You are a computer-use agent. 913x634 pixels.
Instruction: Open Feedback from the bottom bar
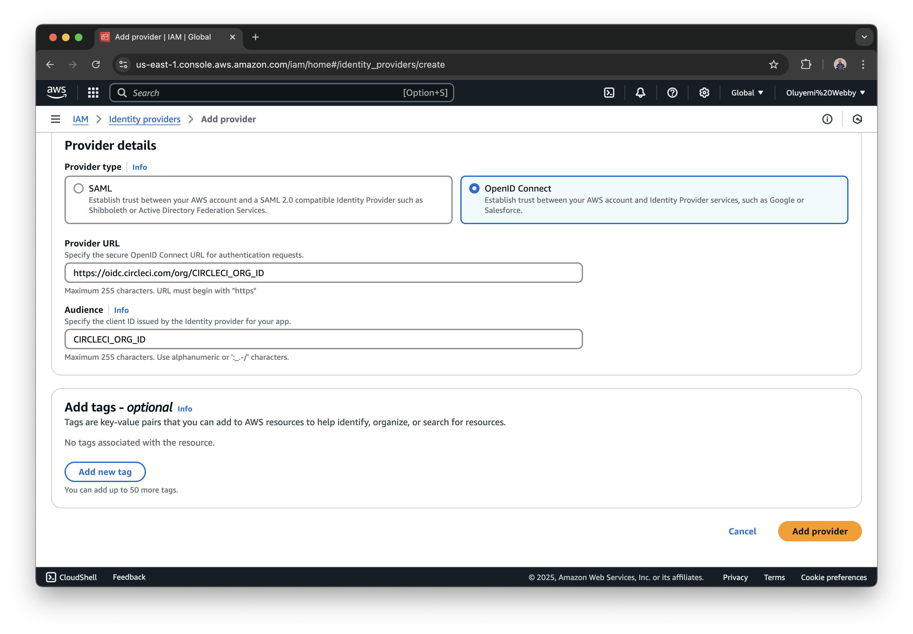(x=129, y=577)
